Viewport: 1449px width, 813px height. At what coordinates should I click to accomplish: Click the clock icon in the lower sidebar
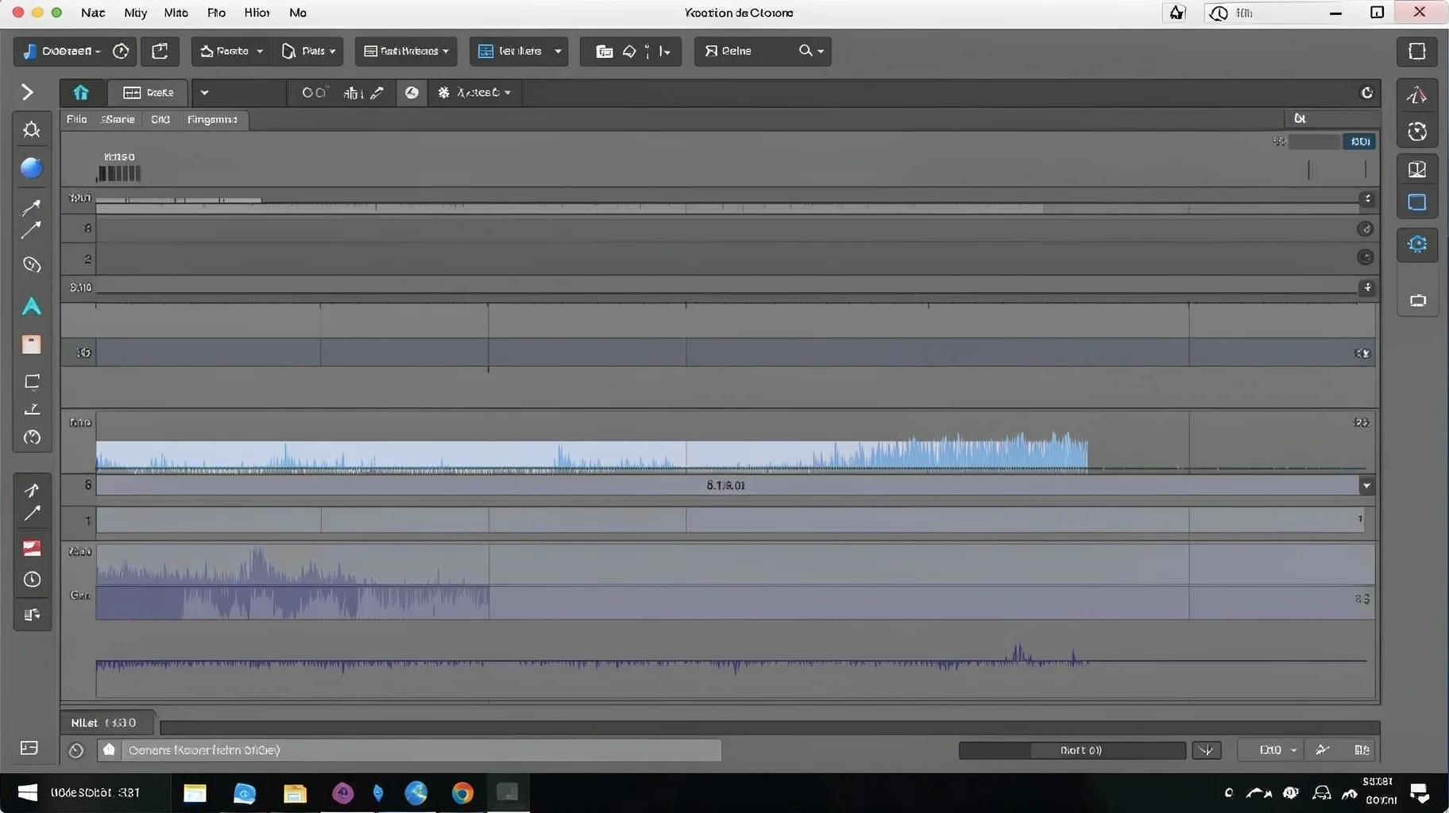coord(32,580)
